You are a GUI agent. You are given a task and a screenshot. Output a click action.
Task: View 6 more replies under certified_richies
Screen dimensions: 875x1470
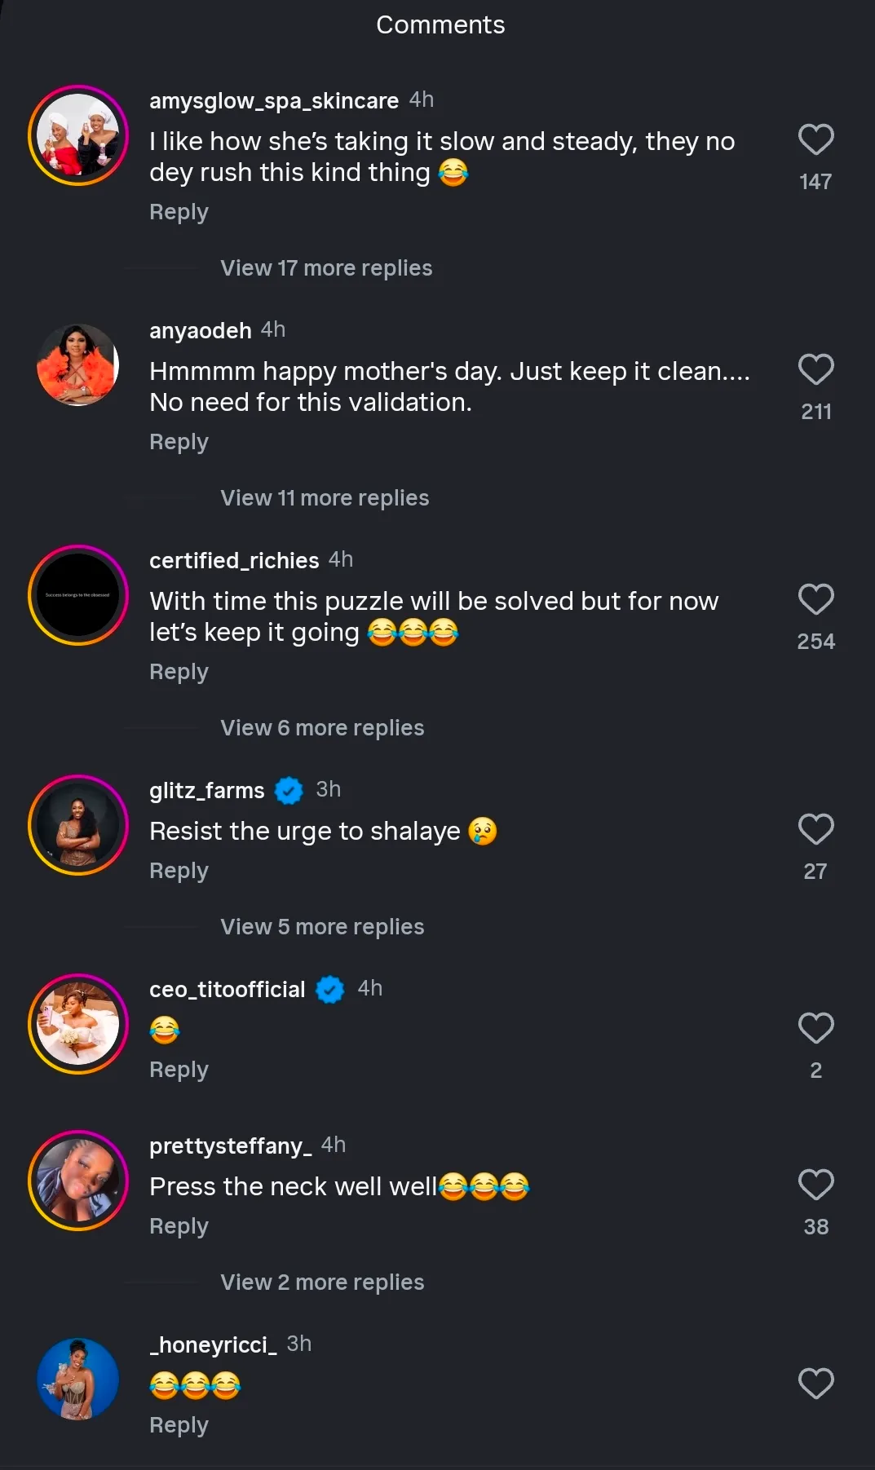tap(322, 728)
